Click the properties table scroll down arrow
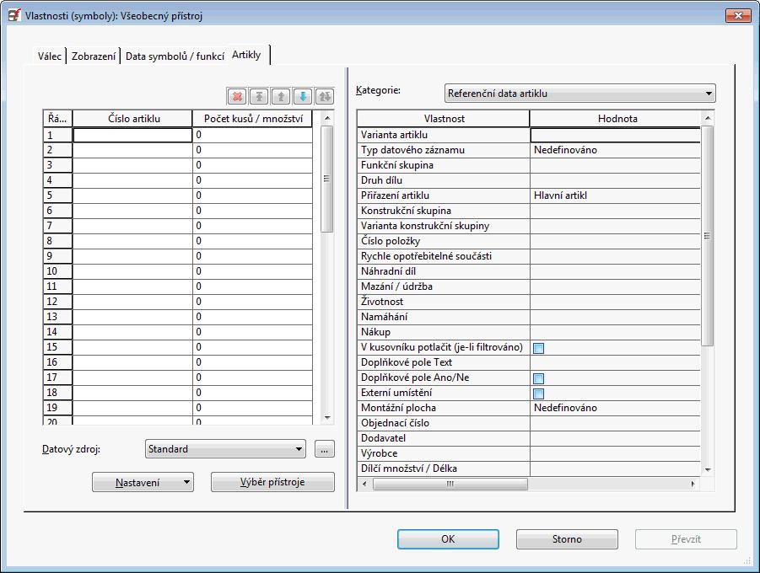The image size is (760, 573). point(707,470)
